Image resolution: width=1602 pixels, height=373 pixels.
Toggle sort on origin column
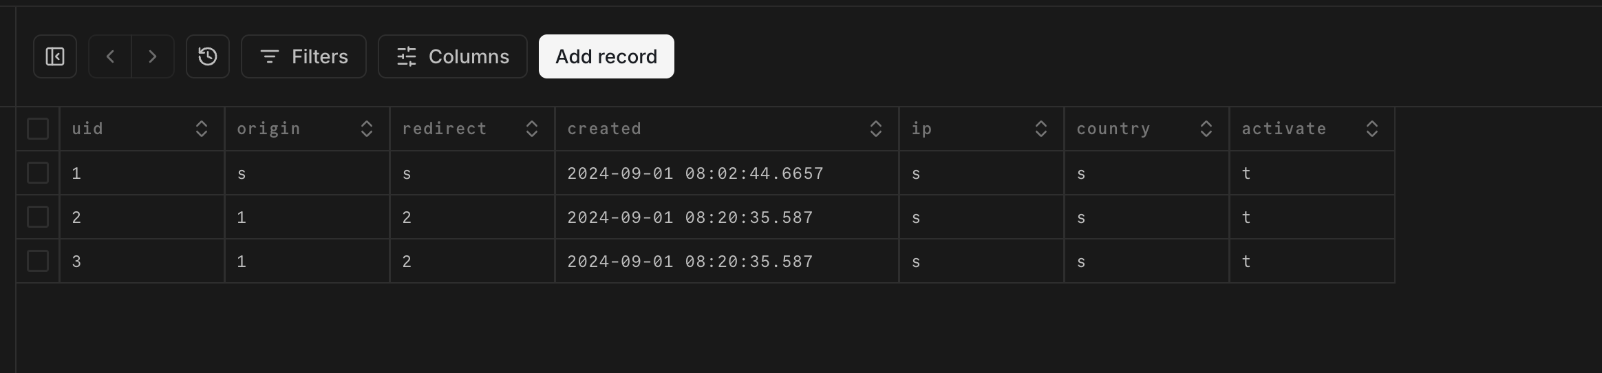pos(367,129)
